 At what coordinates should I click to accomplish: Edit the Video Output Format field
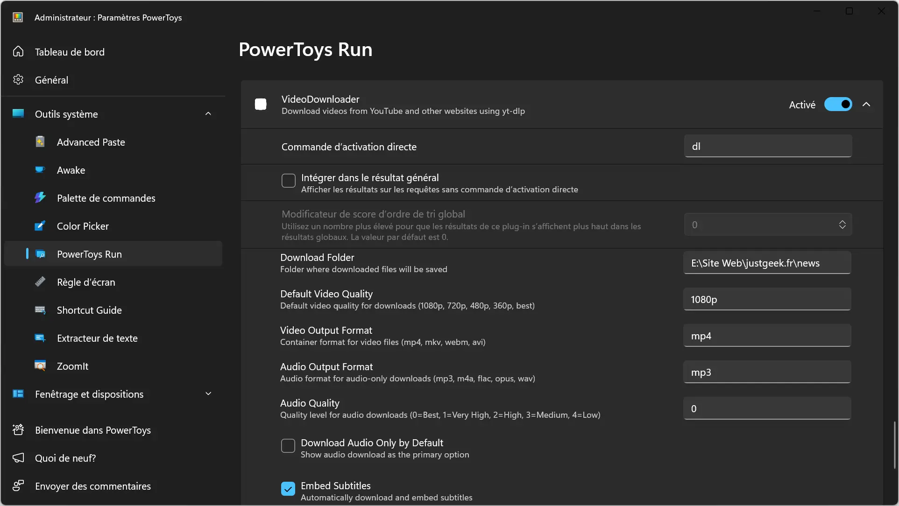767,336
